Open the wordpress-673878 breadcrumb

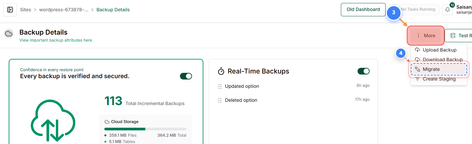click(64, 10)
